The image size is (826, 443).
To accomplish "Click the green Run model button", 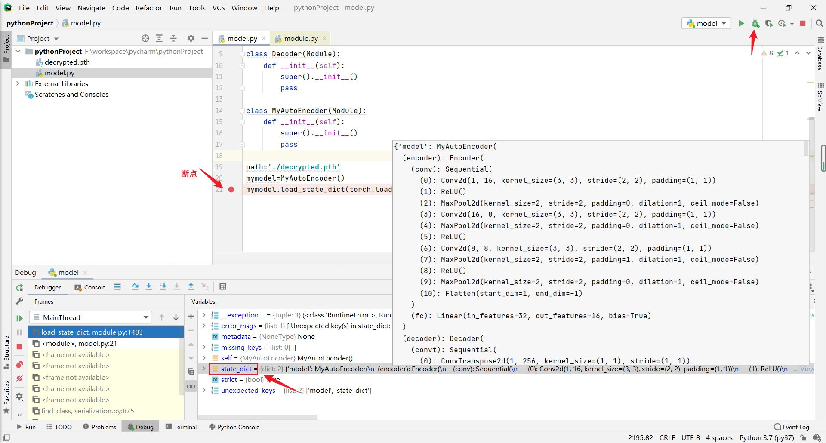I will point(741,23).
